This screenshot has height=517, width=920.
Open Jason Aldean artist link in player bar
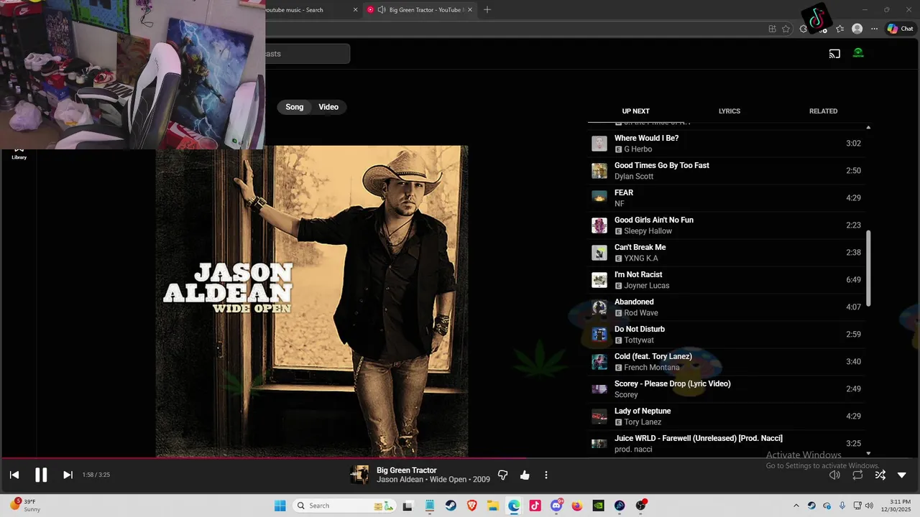(401, 480)
